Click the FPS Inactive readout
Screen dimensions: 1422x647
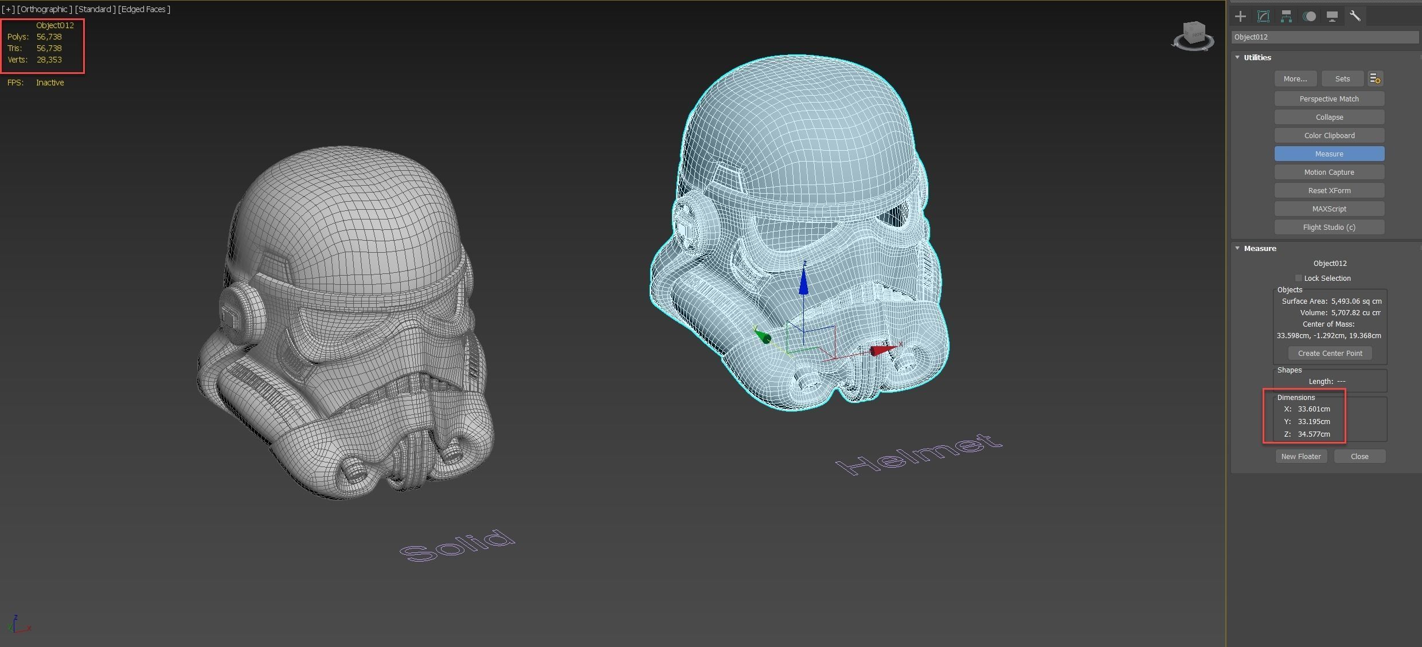click(36, 83)
